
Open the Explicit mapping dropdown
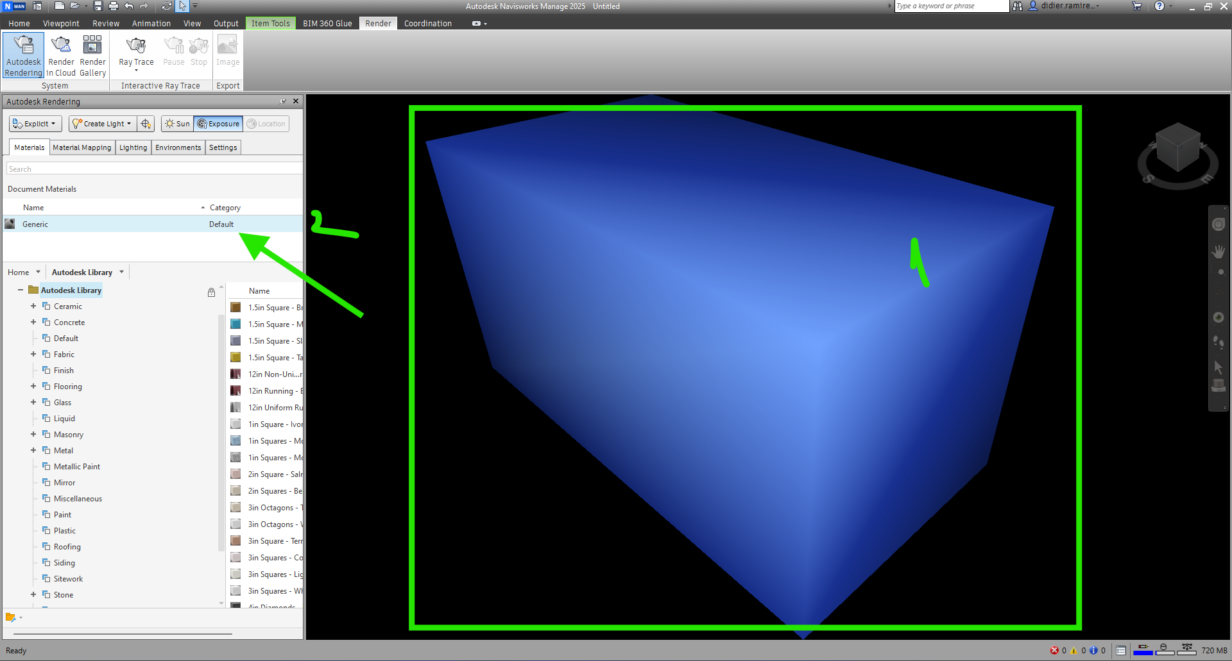point(35,124)
